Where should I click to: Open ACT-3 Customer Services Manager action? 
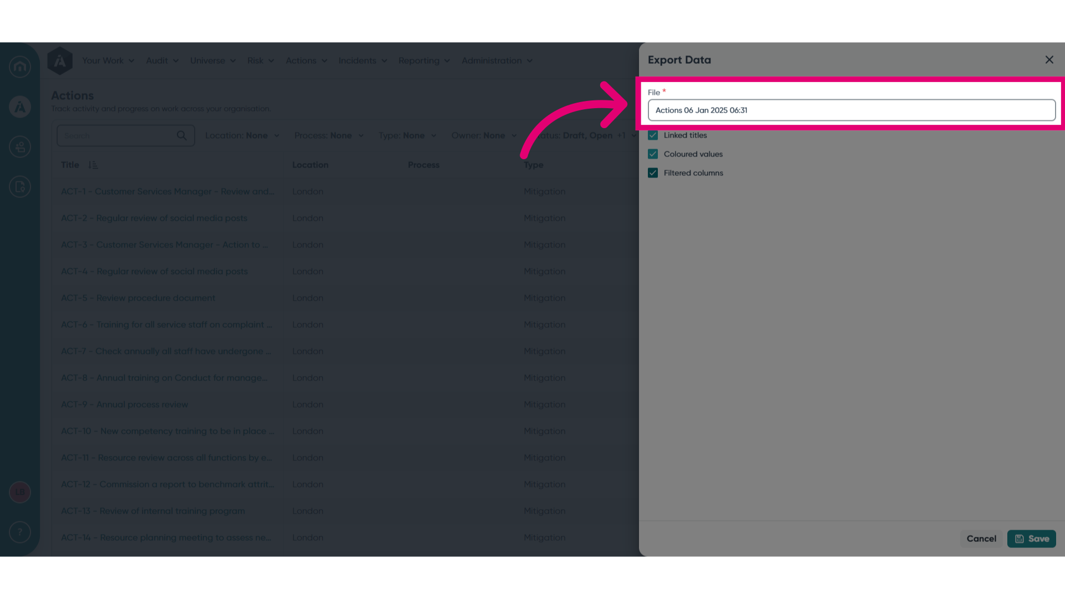click(165, 245)
